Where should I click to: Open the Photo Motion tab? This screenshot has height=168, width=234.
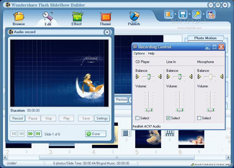click(x=205, y=38)
